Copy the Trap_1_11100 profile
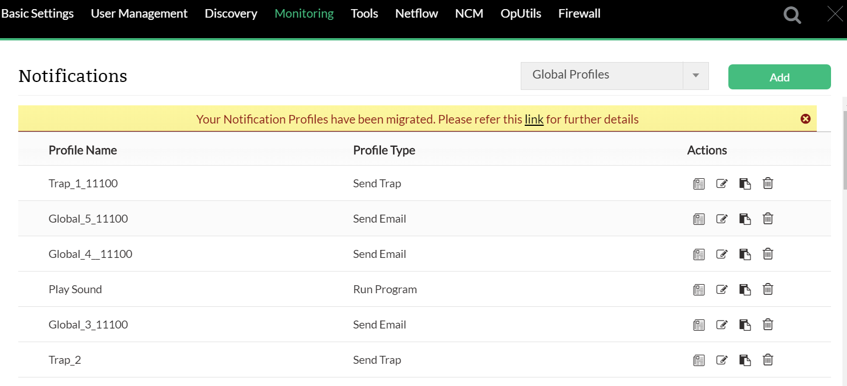 (744, 183)
